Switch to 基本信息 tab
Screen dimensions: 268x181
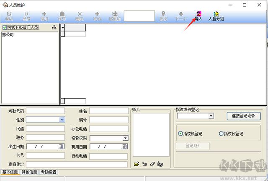pos(10,172)
